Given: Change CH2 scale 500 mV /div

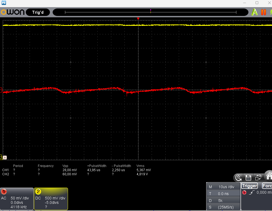Looking at the screenshot, I should (55, 198).
